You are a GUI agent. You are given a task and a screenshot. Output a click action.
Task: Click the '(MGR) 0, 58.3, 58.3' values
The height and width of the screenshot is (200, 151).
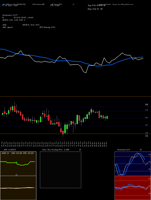coord(31,25)
